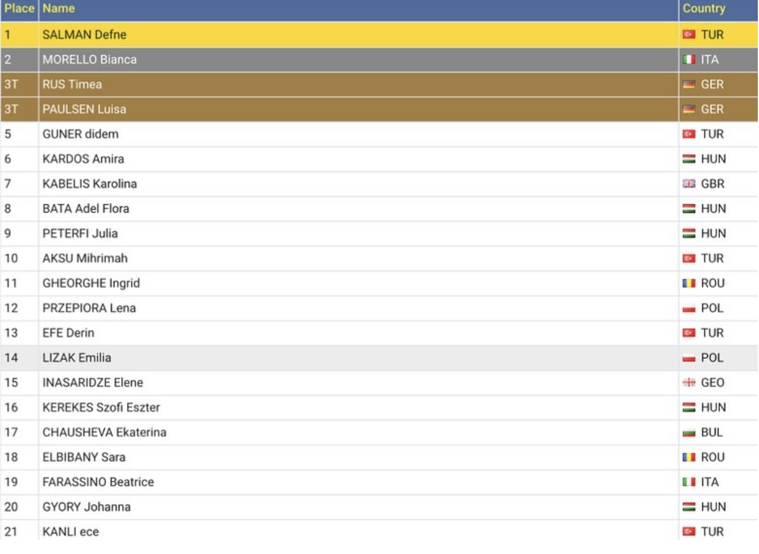Click the Italian flag in MORELLO Bianca's row
Image resolution: width=759 pixels, height=554 pixels.
point(689,60)
